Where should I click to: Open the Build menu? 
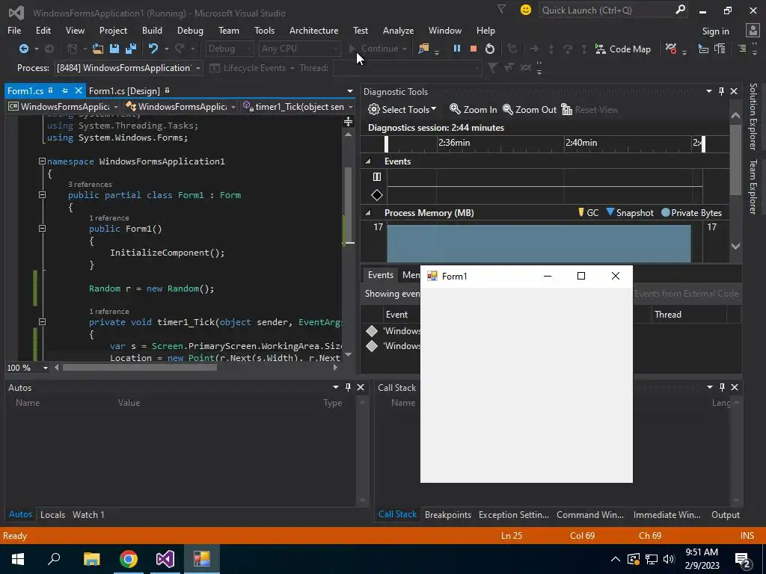point(152,30)
